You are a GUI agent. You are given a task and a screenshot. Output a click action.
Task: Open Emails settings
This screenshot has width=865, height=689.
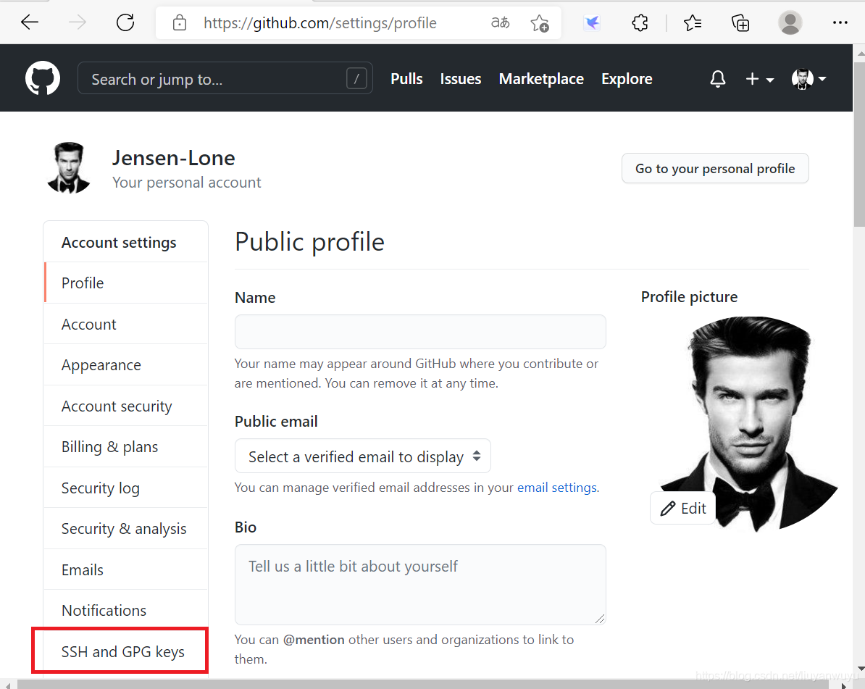[126, 570]
